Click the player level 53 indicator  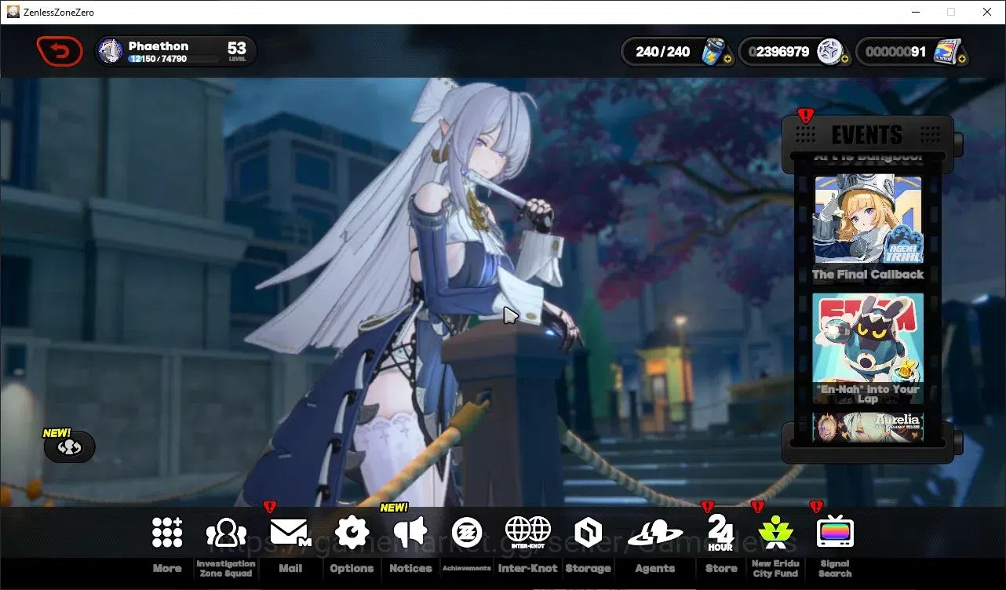point(237,52)
